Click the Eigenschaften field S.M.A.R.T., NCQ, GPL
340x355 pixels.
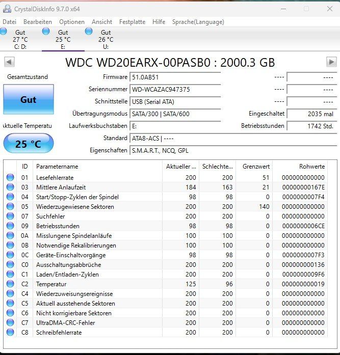tap(233, 151)
